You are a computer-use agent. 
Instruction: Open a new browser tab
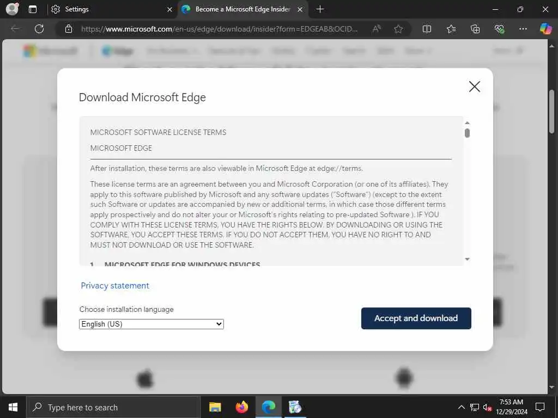[320, 9]
